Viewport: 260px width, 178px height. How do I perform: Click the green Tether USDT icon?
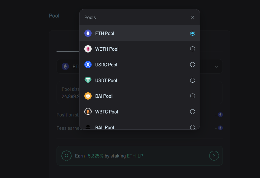pyautogui.click(x=88, y=80)
